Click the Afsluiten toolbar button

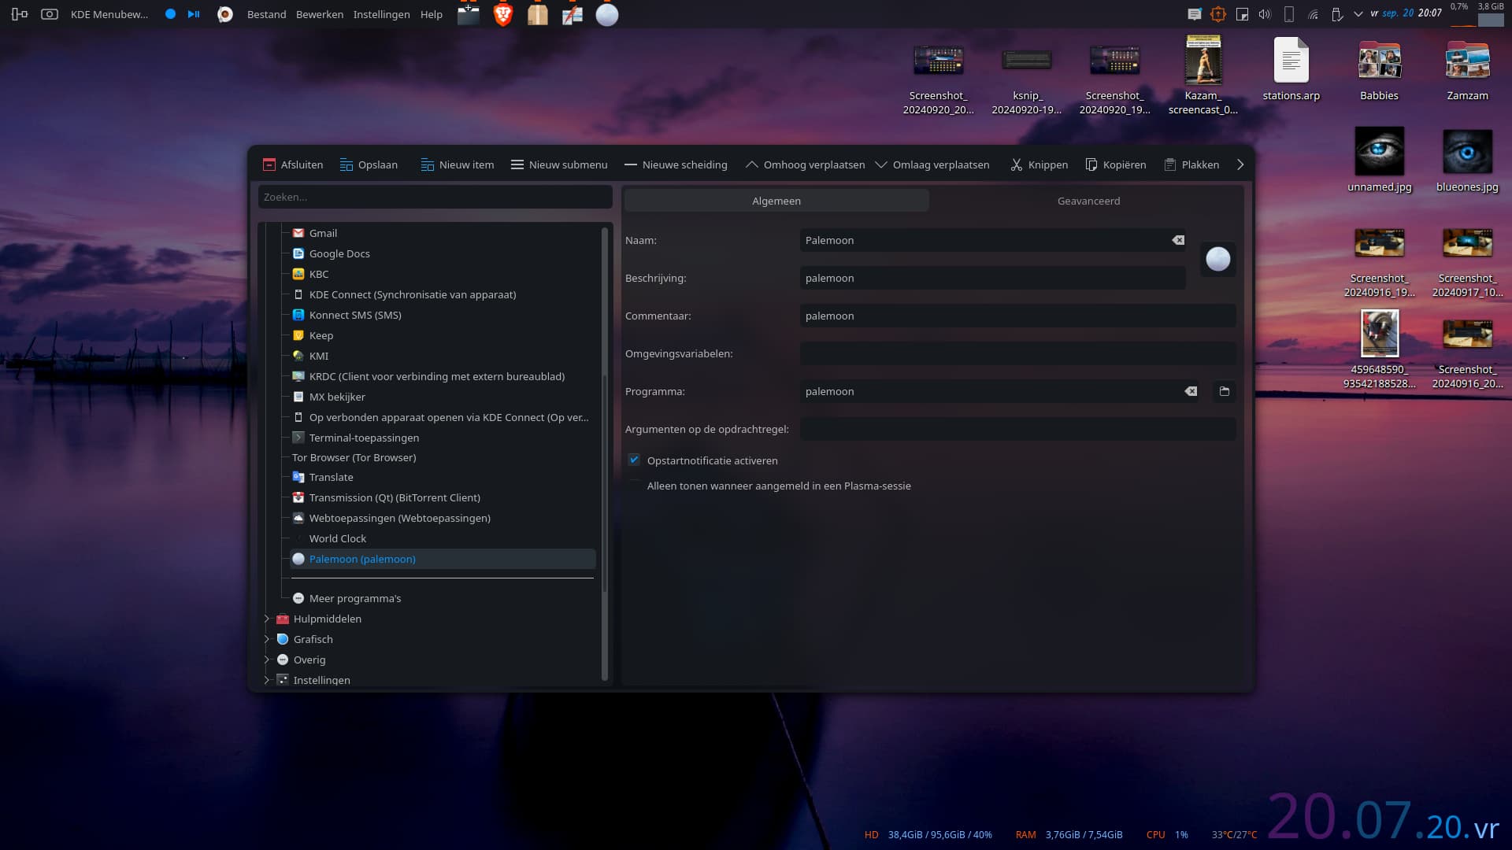(x=292, y=164)
